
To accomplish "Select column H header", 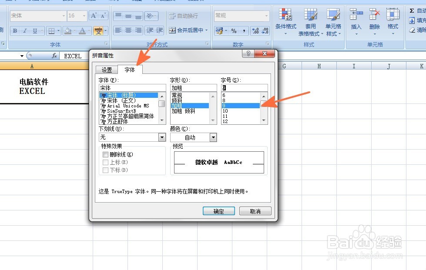I will pyautogui.click(x=319, y=66).
